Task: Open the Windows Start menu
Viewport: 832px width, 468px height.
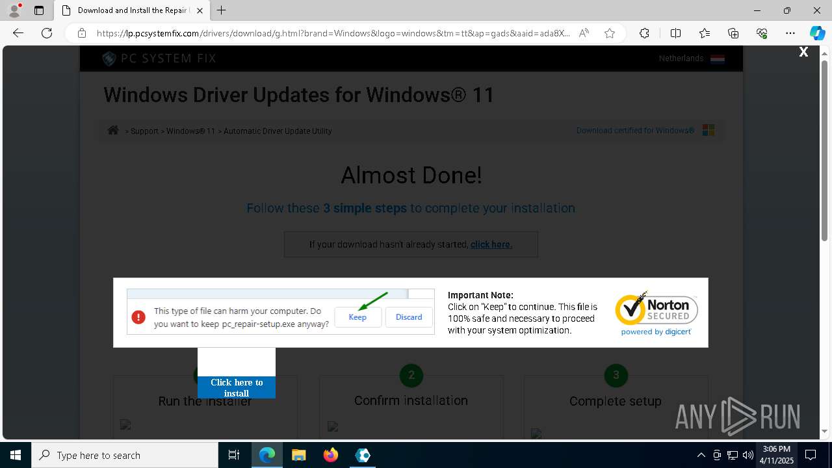Action: 16,455
